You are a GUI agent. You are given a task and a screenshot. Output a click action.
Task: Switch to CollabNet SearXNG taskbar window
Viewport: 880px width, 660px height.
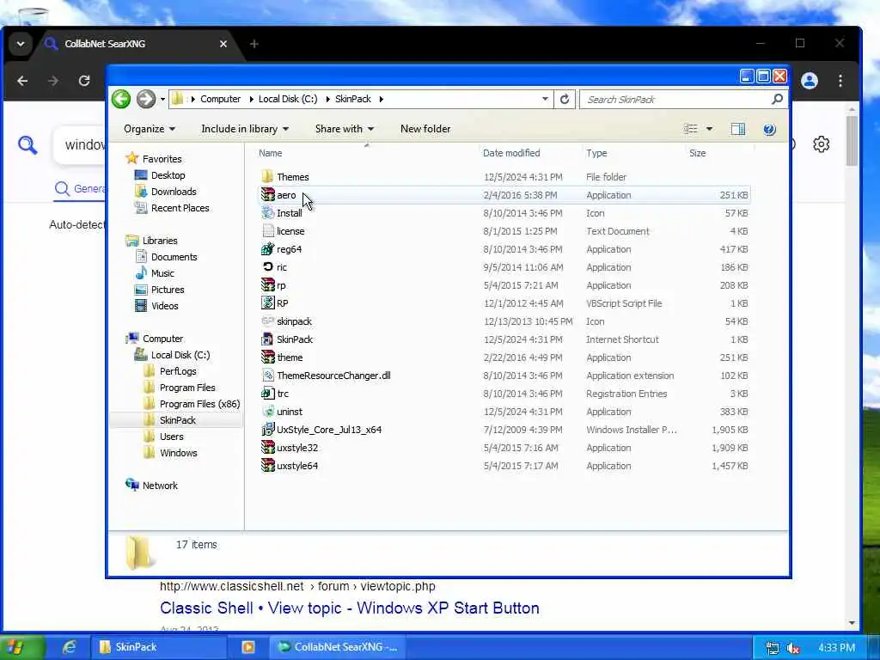(338, 647)
